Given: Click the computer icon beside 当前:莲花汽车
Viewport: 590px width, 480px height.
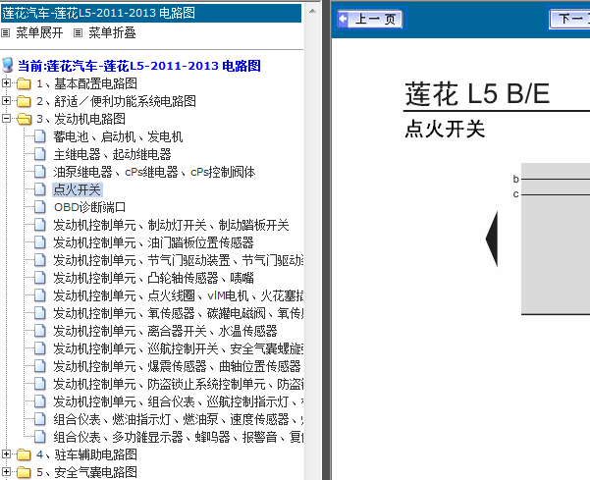Looking at the screenshot, I should pyautogui.click(x=8, y=66).
